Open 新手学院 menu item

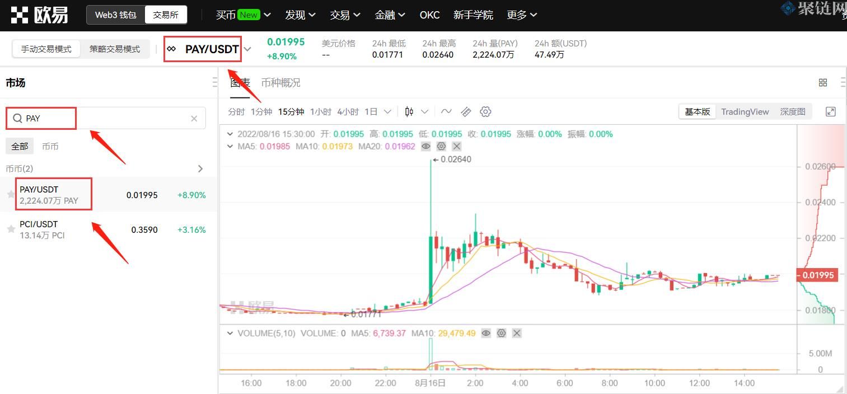click(x=473, y=15)
